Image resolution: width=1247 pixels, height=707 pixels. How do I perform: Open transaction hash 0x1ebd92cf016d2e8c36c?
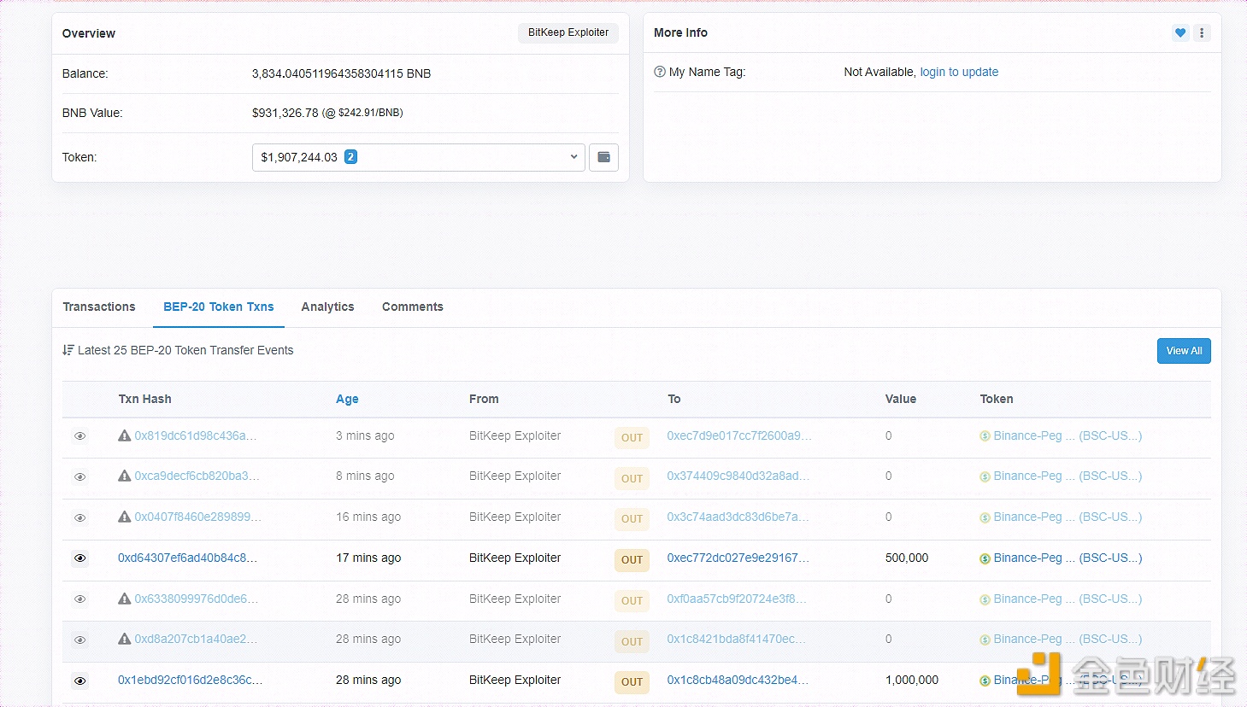[190, 680]
